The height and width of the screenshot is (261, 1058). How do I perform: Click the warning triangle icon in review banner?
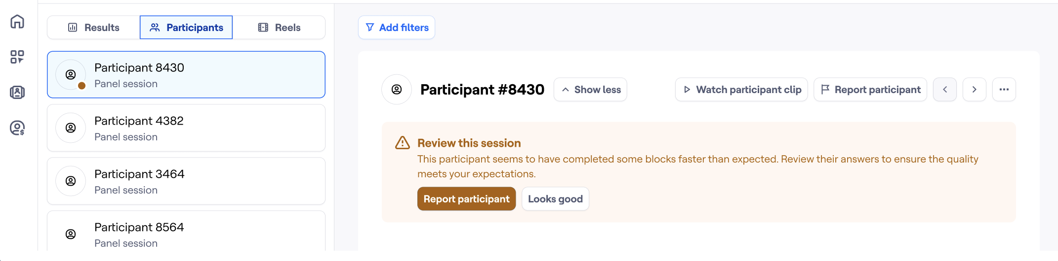click(403, 143)
